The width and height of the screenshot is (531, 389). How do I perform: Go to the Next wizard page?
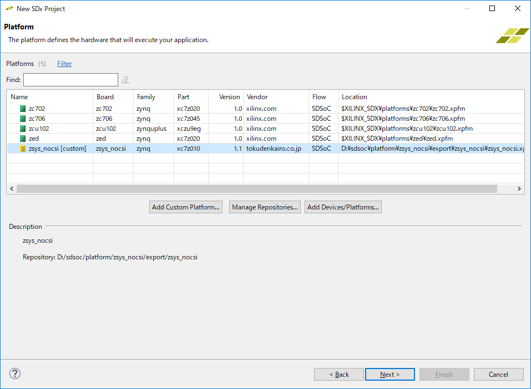(390, 375)
